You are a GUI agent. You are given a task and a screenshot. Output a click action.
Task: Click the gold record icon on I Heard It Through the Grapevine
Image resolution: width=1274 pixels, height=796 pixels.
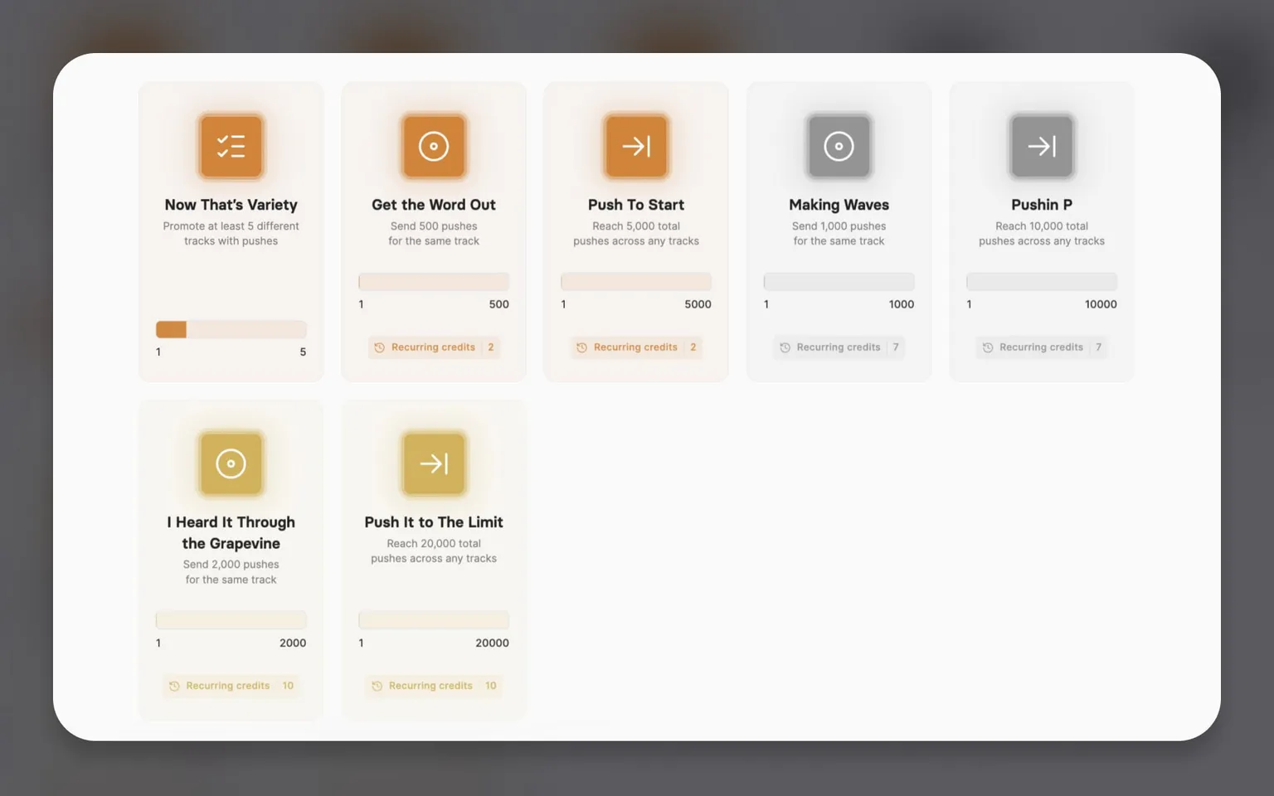pyautogui.click(x=231, y=464)
